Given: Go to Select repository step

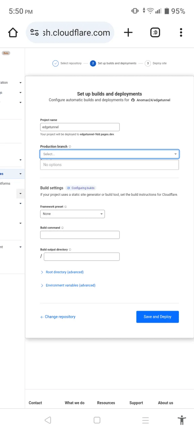Looking at the screenshot, I should tap(67, 63).
